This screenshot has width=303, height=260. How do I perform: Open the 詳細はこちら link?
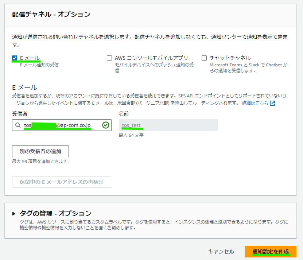(255, 103)
